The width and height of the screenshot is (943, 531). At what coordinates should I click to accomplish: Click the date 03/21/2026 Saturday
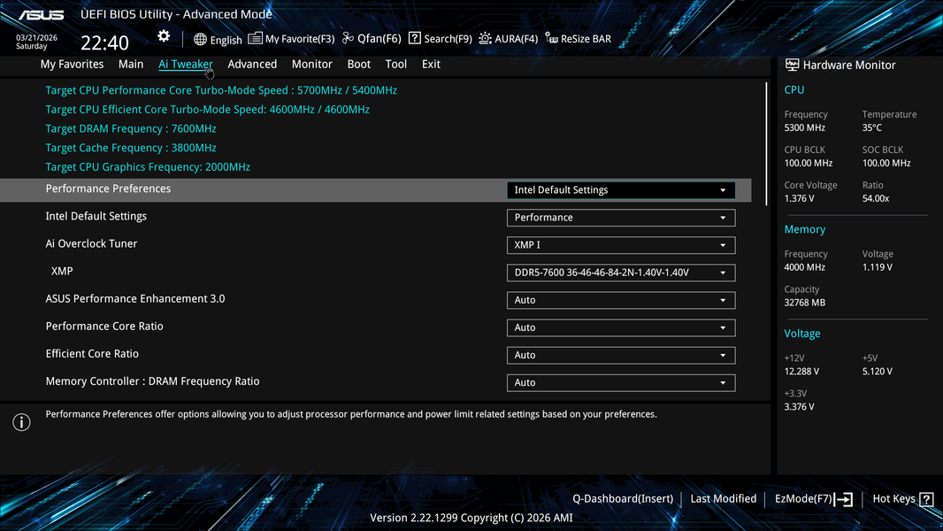(36, 42)
